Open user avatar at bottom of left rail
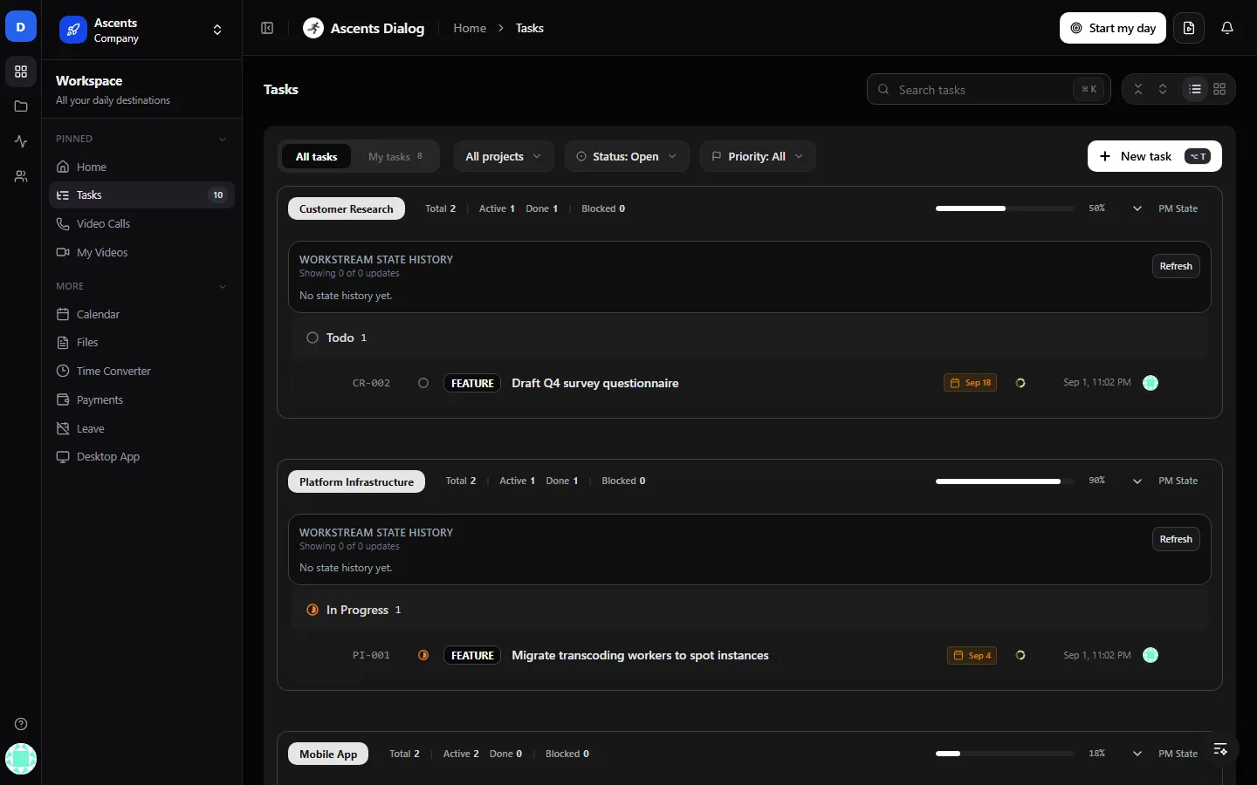 (21, 759)
